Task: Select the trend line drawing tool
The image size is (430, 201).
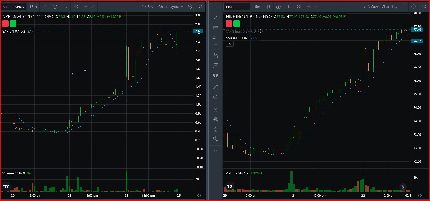Action: tap(216, 18)
